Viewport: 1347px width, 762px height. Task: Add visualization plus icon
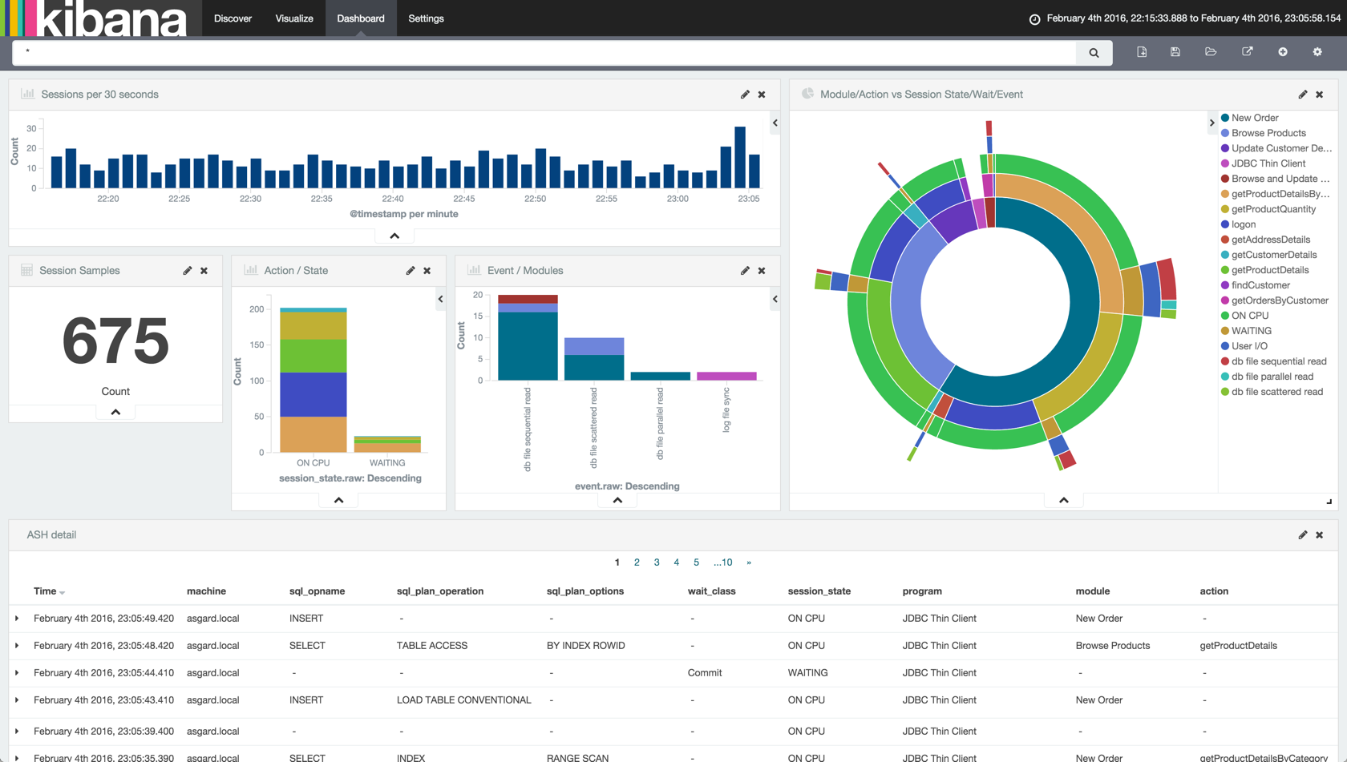pos(1283,52)
